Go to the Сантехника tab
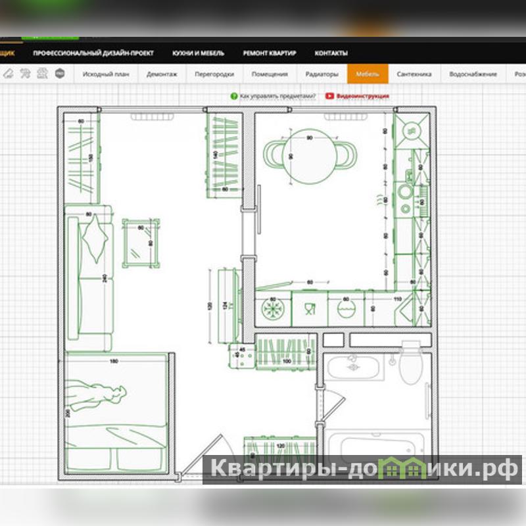 [414, 74]
